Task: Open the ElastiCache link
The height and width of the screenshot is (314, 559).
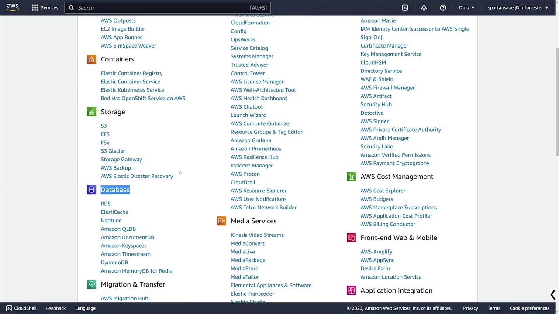Action: (114, 212)
